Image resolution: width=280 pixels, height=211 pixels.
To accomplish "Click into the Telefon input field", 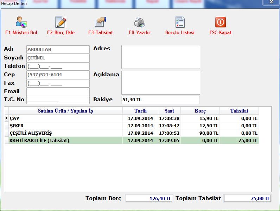I will [58, 66].
